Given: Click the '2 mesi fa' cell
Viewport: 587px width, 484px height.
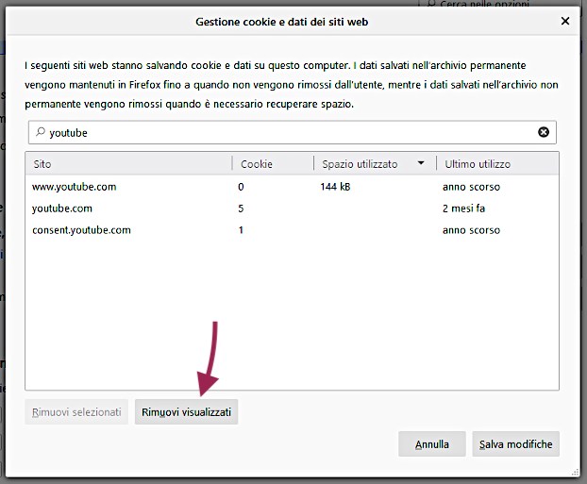Looking at the screenshot, I should point(463,209).
